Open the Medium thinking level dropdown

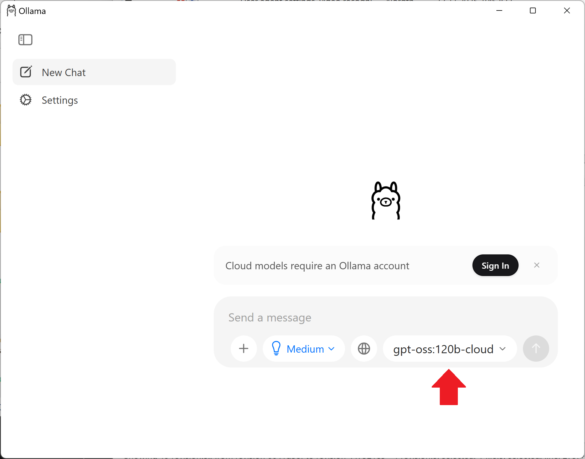click(x=304, y=349)
